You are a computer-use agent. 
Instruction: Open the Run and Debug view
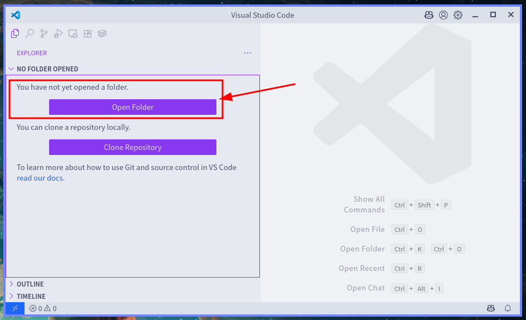tap(59, 33)
